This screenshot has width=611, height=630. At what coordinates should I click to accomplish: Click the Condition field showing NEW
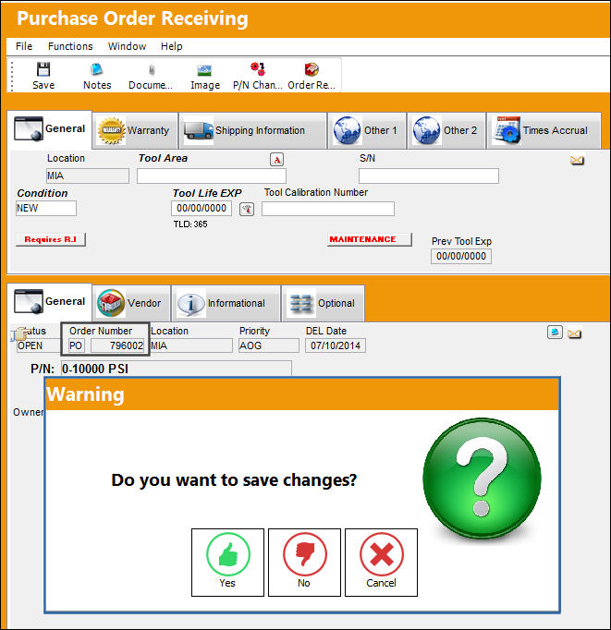click(46, 209)
